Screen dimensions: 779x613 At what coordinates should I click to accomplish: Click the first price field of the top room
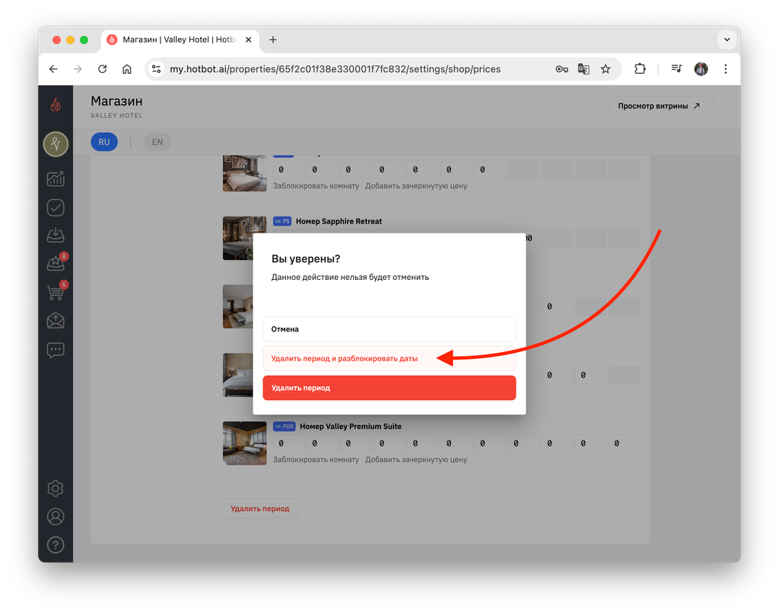[288, 170]
